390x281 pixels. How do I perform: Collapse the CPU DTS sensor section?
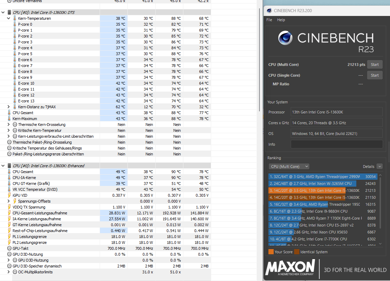[3, 12]
